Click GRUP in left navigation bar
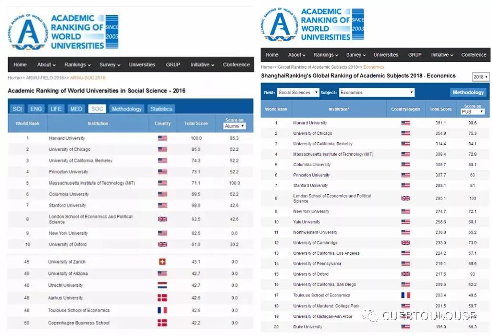The width and height of the screenshot is (492, 336). pos(173,64)
